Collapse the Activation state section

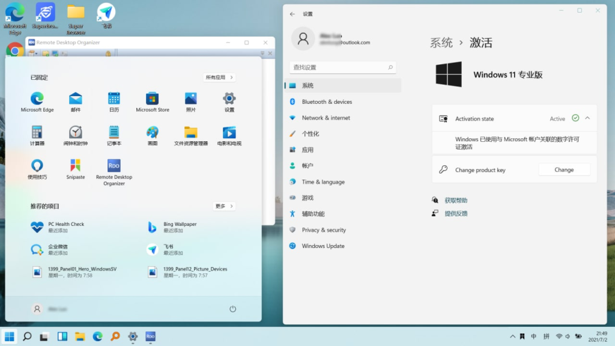pos(587,118)
